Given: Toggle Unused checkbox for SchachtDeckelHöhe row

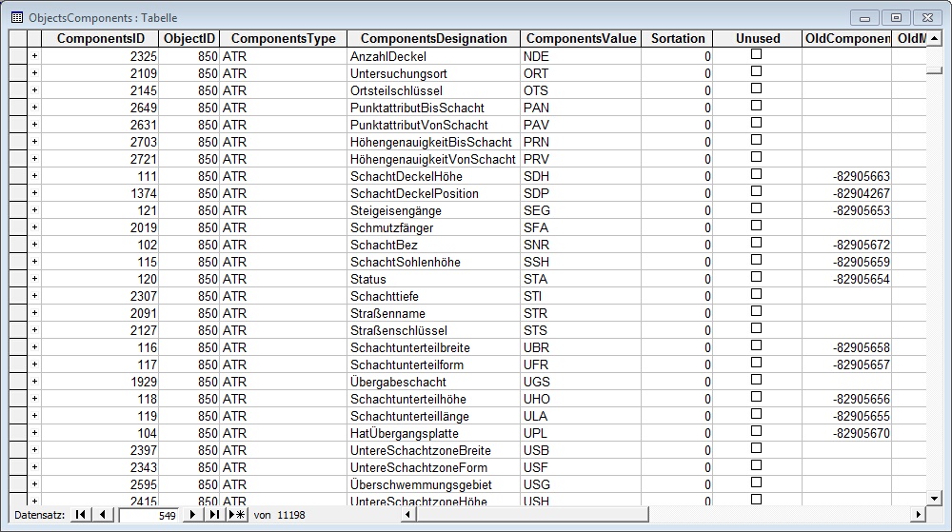Looking at the screenshot, I should (757, 175).
